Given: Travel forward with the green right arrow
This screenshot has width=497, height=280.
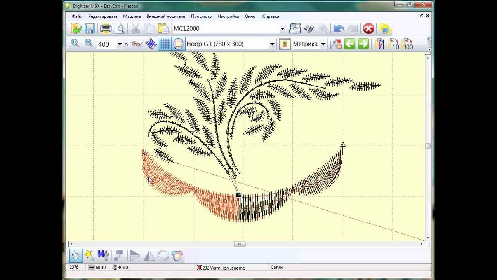Looking at the screenshot, I should (x=363, y=44).
